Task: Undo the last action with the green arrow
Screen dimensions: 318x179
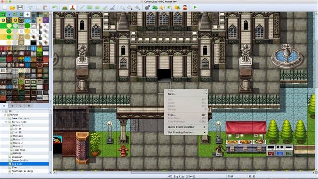Action: click(x=55, y=8)
